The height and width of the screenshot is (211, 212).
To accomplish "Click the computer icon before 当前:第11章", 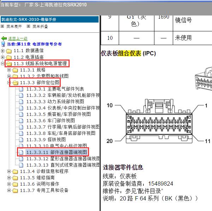I will click(3, 44).
